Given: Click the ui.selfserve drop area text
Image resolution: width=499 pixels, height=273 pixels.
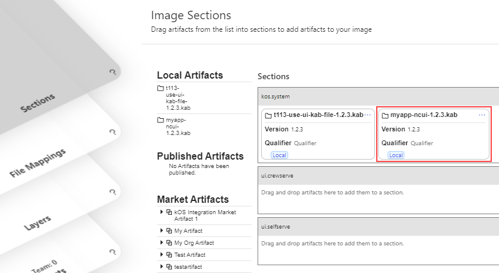Looking at the screenshot, I should coord(332,244).
